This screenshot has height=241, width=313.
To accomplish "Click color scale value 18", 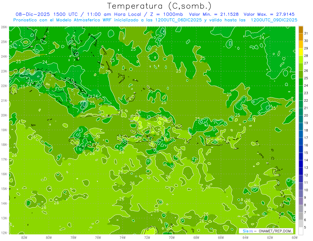I will coord(306,130).
